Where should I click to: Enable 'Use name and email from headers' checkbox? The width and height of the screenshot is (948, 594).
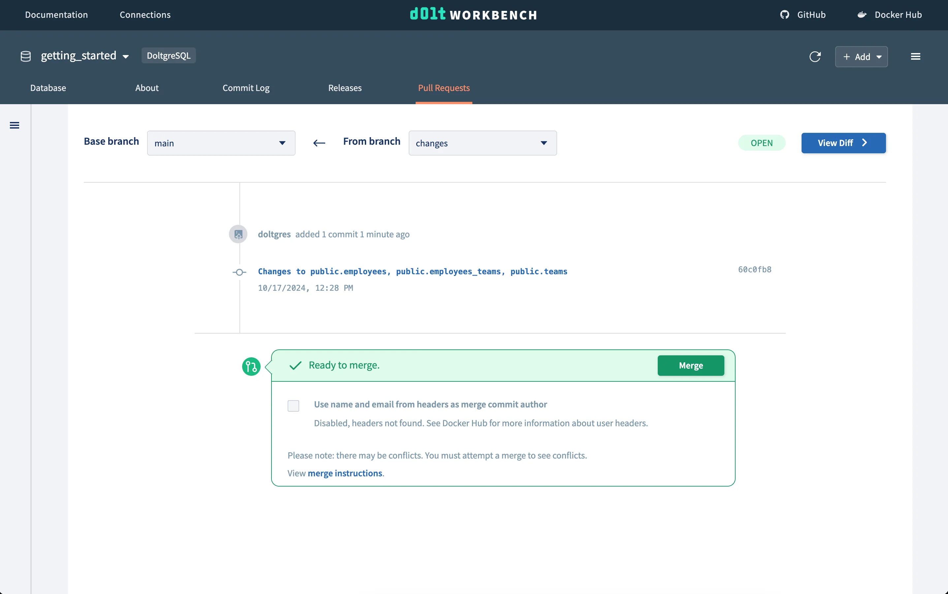coord(293,405)
